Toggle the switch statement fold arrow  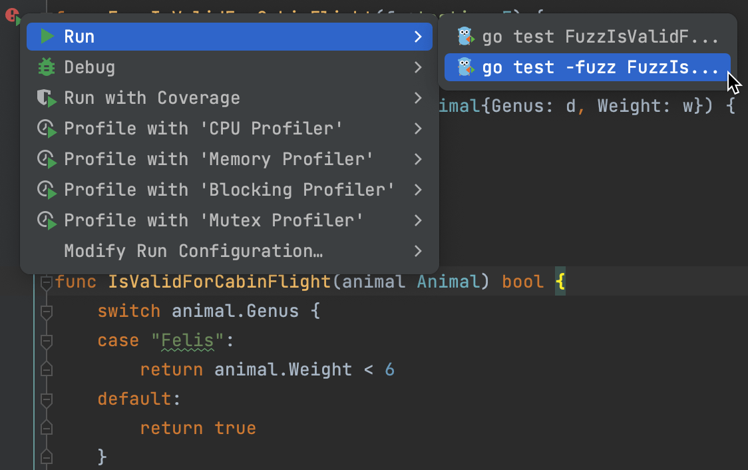45,311
